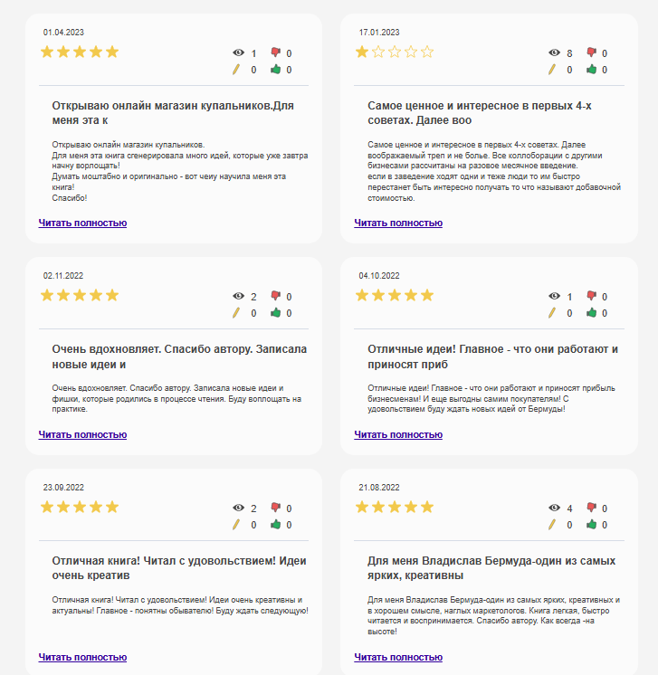Click thumbs-up icon on 01.04.2023 review

[x=275, y=69]
